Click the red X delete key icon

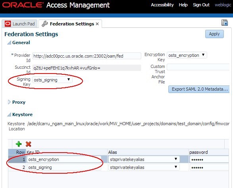pos(29,144)
